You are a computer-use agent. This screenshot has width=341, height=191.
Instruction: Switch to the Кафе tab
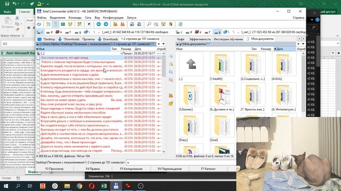pyautogui.click(x=181, y=39)
